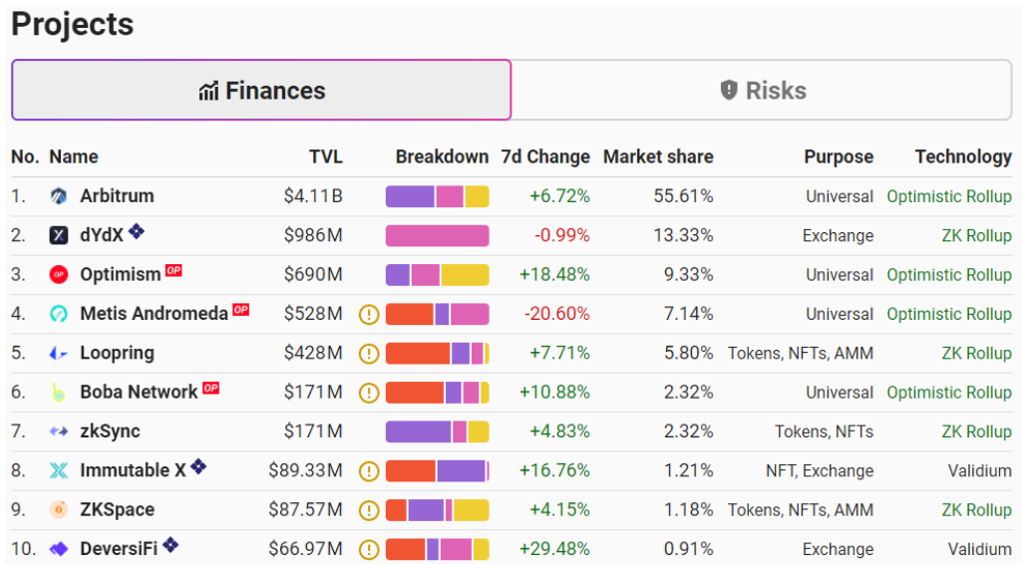Click zkSync's token breakdown bar
The image size is (1023, 564).
[437, 431]
